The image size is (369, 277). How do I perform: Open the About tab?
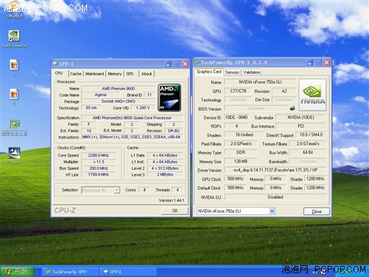point(146,74)
